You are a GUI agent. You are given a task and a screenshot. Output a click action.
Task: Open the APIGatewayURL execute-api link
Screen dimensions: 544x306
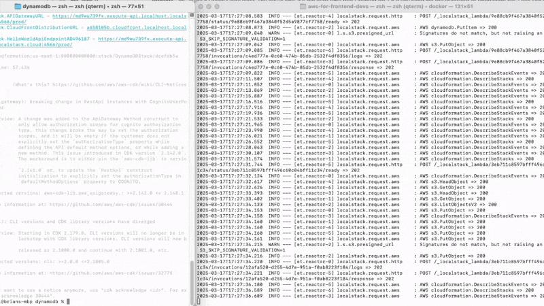pyautogui.click(x=120, y=16)
